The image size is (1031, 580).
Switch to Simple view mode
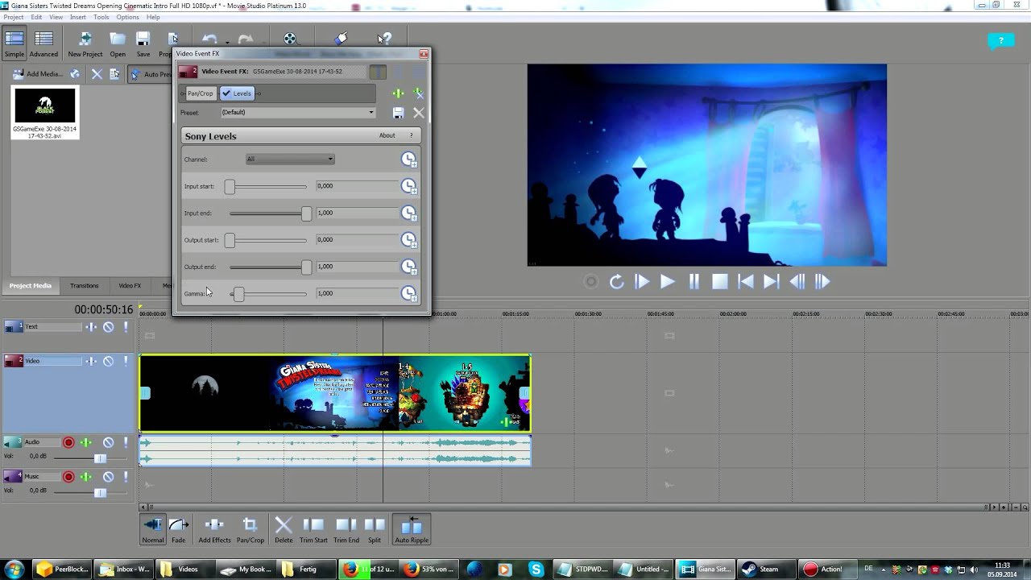tap(14, 43)
